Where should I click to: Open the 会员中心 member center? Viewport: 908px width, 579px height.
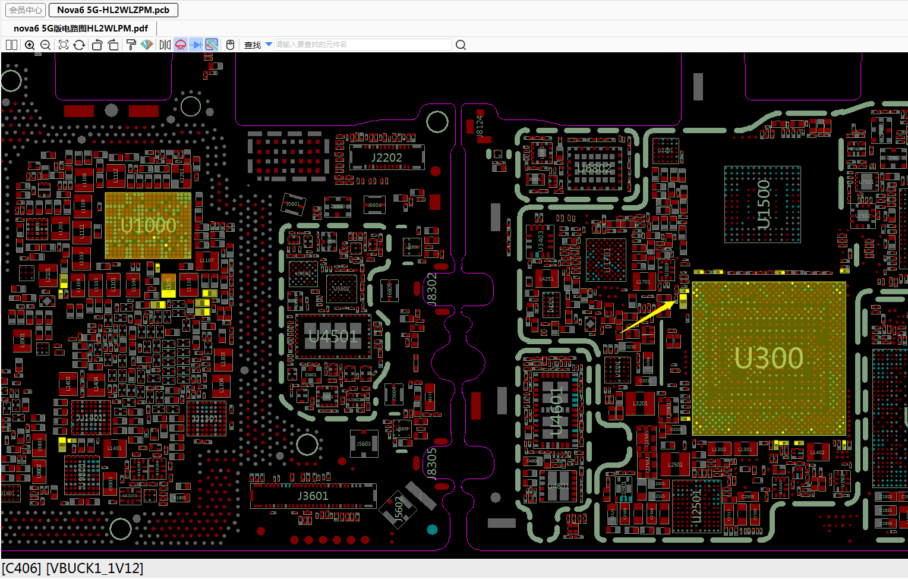[26, 10]
